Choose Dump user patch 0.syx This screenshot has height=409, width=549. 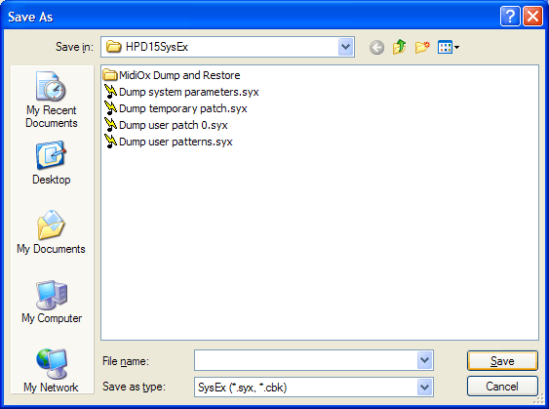(166, 125)
